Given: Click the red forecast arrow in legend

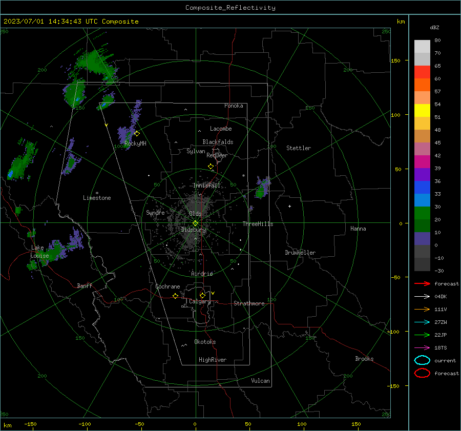Looking at the screenshot, I should click(x=422, y=283).
